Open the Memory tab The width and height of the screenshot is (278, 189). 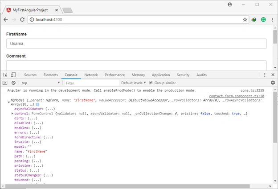click(138, 75)
